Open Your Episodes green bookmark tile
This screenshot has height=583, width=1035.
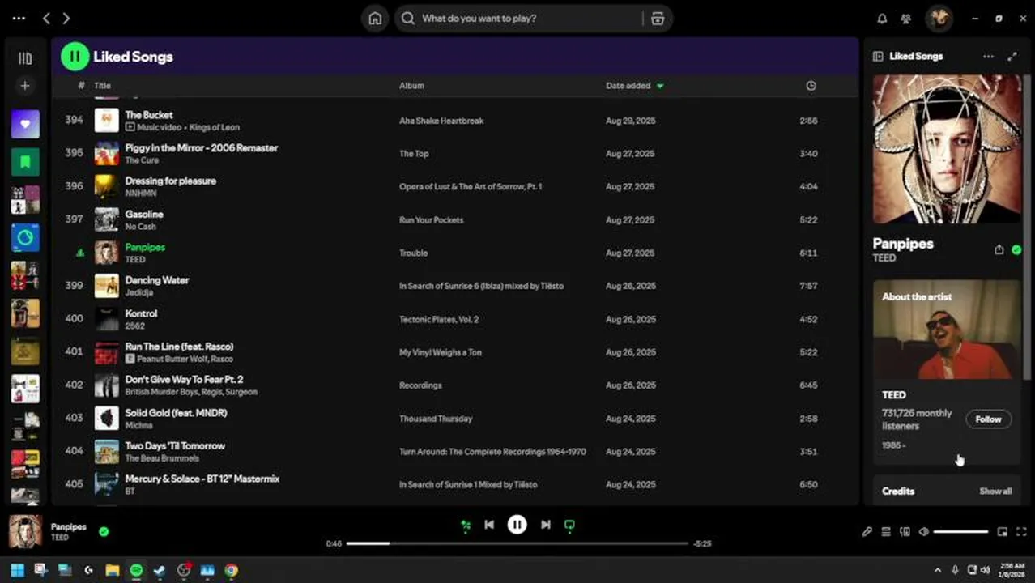[25, 162]
